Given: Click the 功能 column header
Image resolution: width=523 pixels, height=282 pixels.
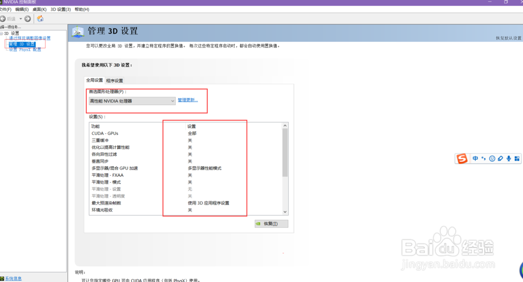Looking at the screenshot, I should tap(95, 126).
